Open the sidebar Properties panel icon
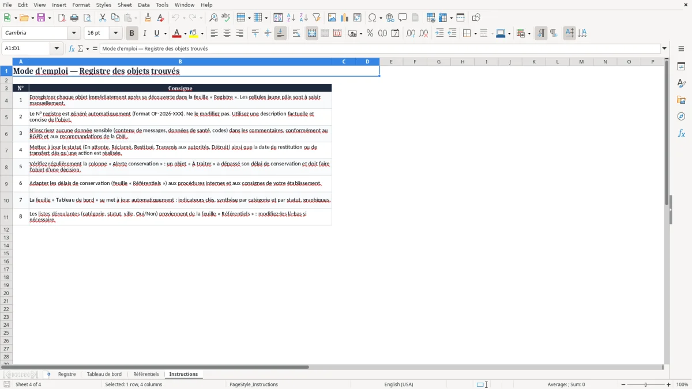Viewport: 692px width, 389px height. point(681,66)
